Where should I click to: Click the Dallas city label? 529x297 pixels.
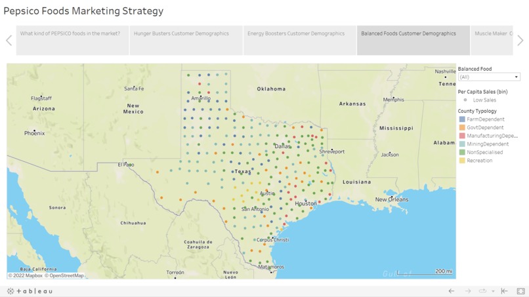coord(282,146)
